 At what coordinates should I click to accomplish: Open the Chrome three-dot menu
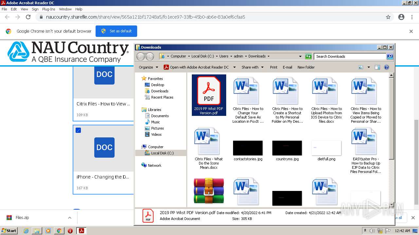coord(411,17)
